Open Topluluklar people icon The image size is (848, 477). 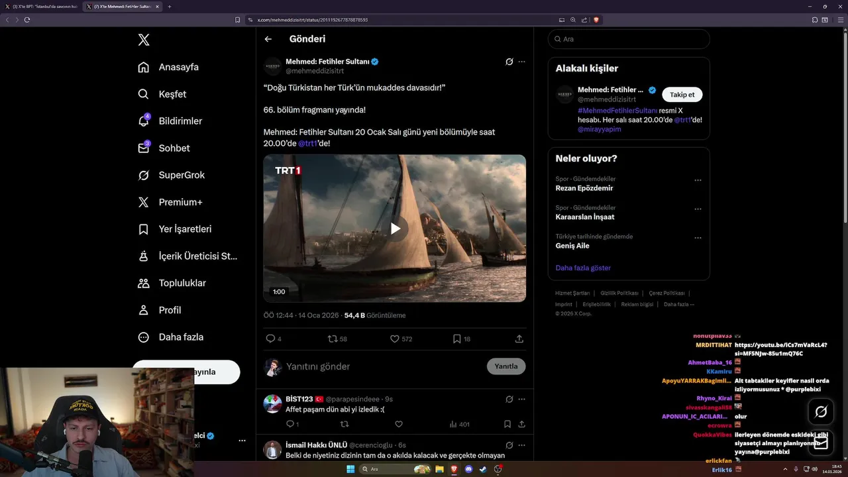[143, 283]
